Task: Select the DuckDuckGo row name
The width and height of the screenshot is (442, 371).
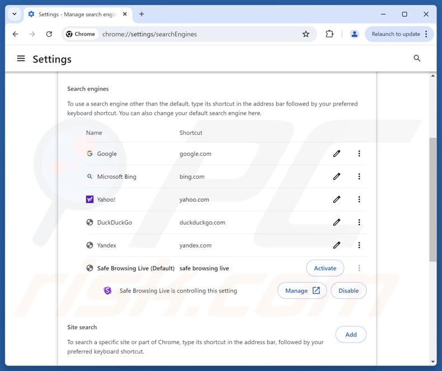Action: [115, 222]
